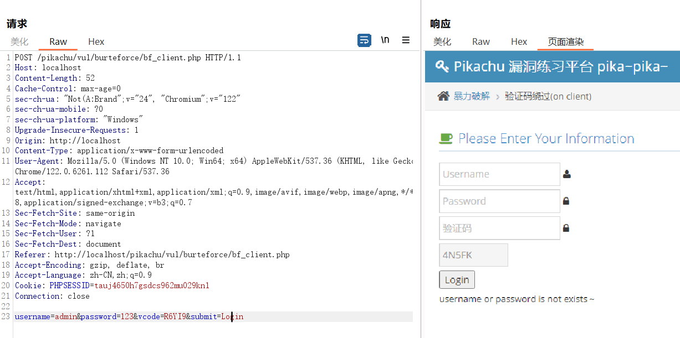
Task: Click the Content-Length: 52 header line
Action: 55,78
